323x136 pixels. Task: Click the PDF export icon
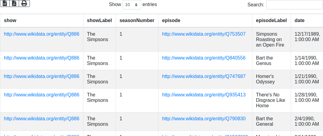(14, 3)
